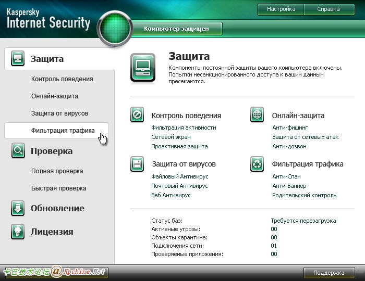The height and width of the screenshot is (281, 365).
Task: Click the Требуется перезагрузка status value
Action: [303, 221]
